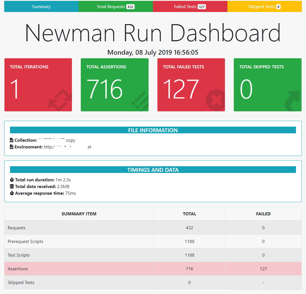Image resolution: width=306 pixels, height=294 pixels.
Task: Click the TOTAL column header
Action: 190,214
